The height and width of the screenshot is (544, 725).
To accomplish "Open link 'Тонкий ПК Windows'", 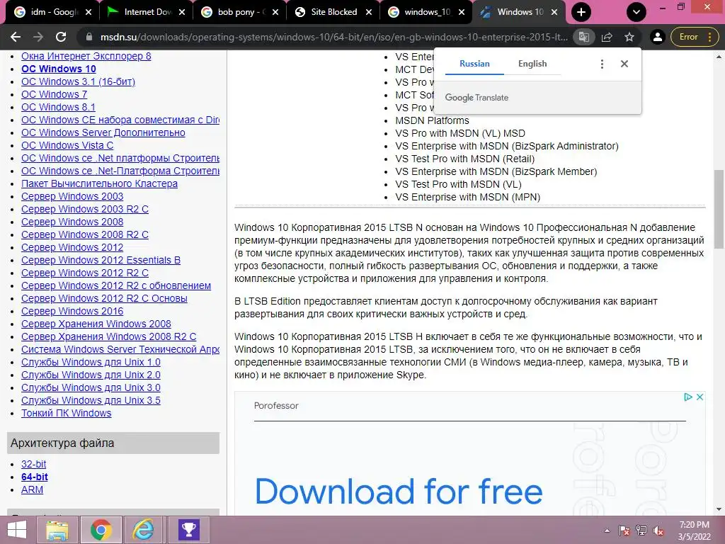I will 66,413.
